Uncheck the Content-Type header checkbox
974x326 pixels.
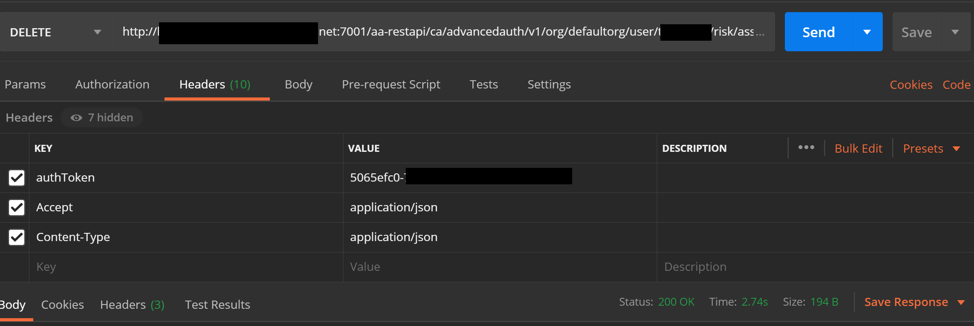point(17,237)
